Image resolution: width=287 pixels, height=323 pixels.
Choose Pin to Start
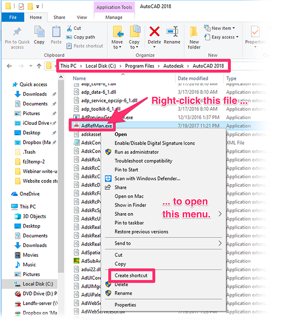click(126, 170)
